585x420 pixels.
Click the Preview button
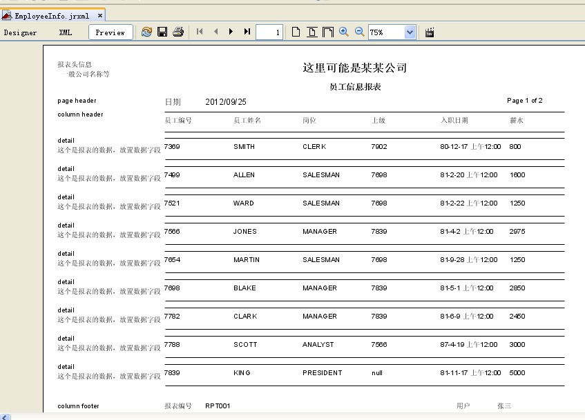coord(111,32)
